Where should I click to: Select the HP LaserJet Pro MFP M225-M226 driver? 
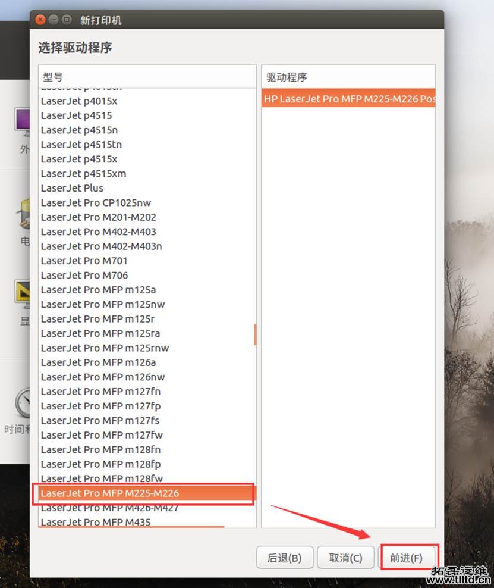click(x=348, y=99)
